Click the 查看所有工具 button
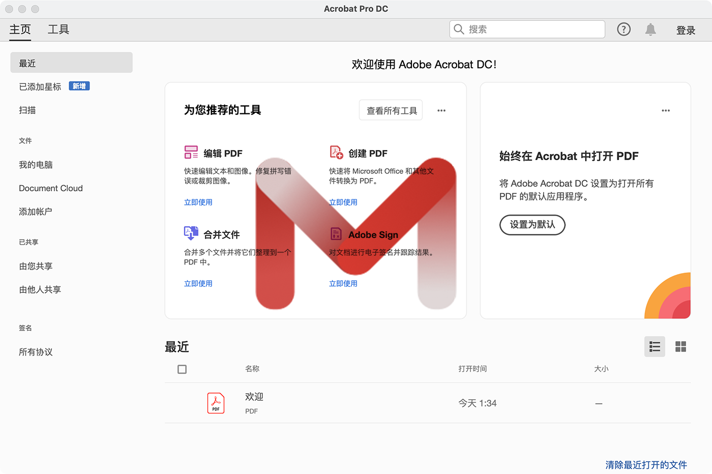The height and width of the screenshot is (474, 712). click(391, 110)
